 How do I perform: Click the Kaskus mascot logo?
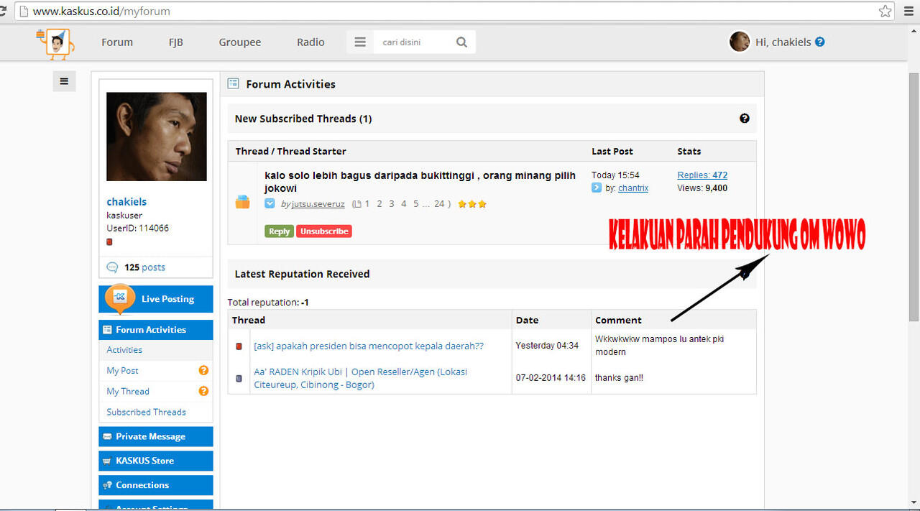56,45
